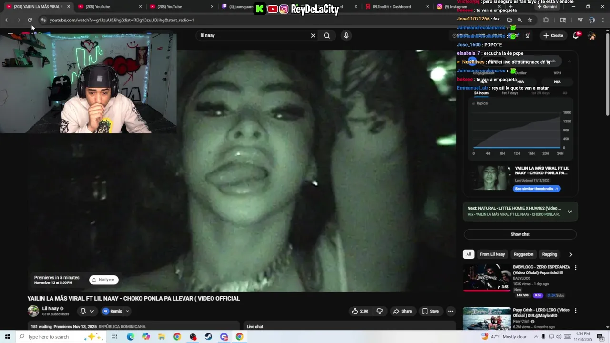Screen dimensions: 610x343
Task: Click the volume icon in system tray
Action: (x=559, y=337)
